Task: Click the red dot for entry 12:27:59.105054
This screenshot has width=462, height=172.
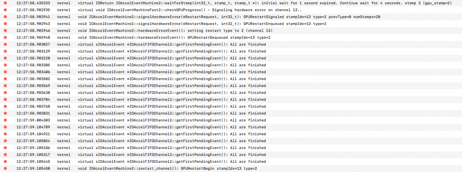Action: pos(5,141)
